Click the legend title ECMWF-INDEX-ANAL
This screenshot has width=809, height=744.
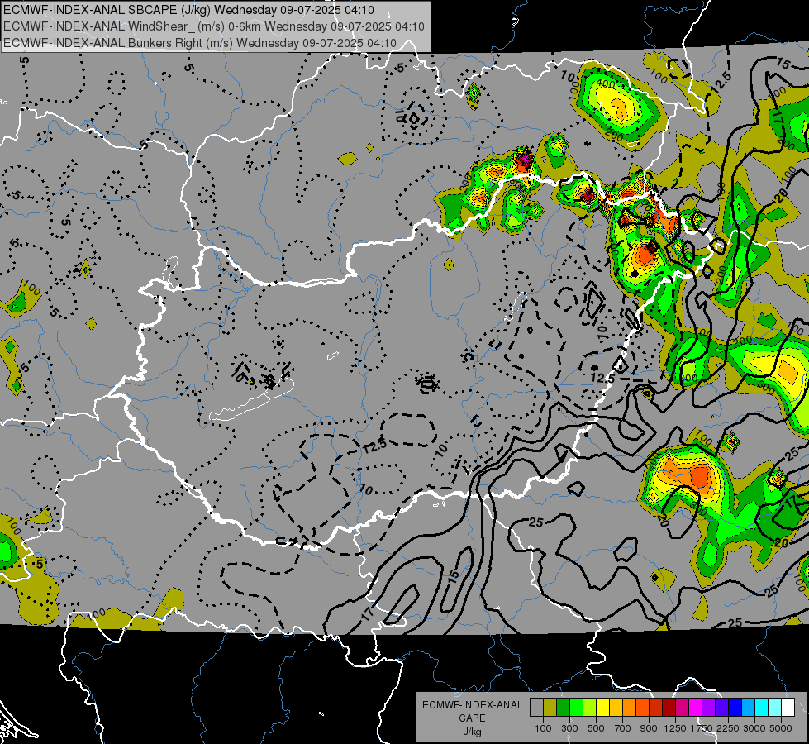[472, 705]
